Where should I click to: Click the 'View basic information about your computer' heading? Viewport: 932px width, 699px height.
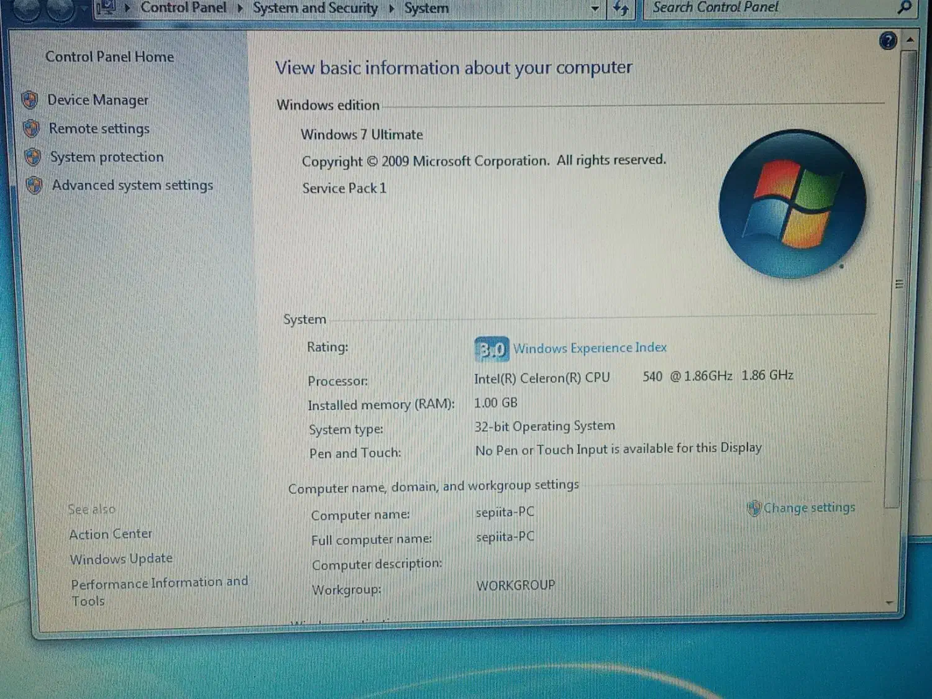[x=454, y=67]
